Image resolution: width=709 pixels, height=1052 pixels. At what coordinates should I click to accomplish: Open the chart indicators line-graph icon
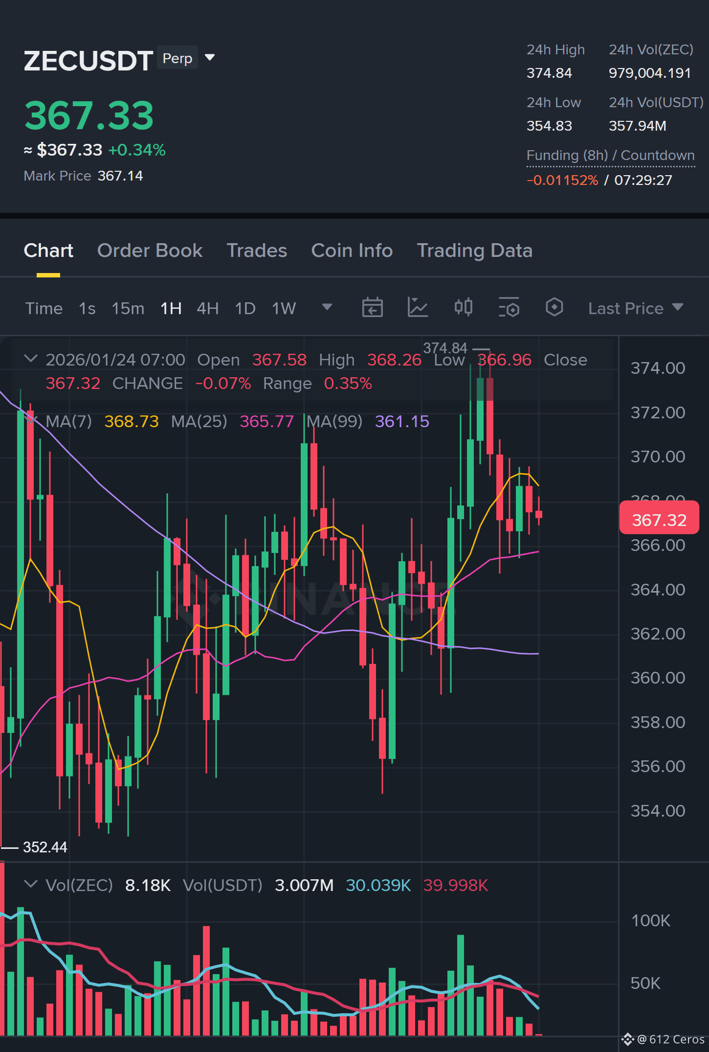[x=418, y=308]
